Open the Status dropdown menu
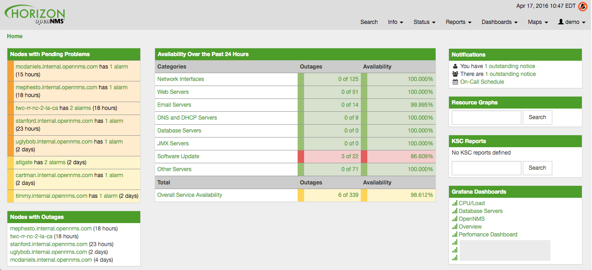The image size is (592, 270). pos(424,22)
